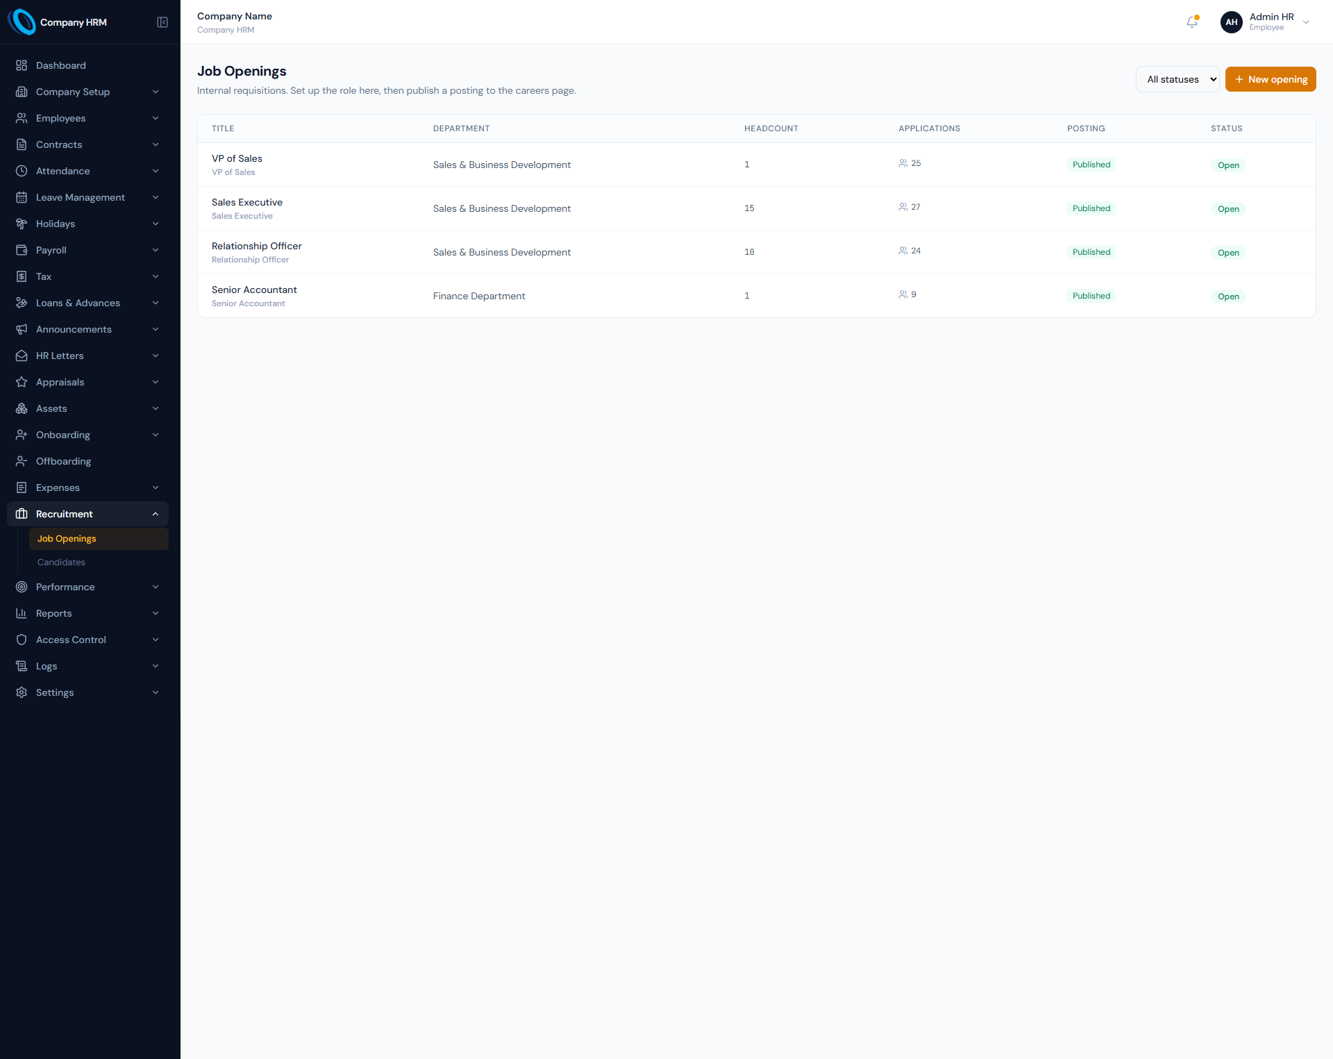Expand the Payroll chevron
The height and width of the screenshot is (1059, 1333).
[156, 250]
